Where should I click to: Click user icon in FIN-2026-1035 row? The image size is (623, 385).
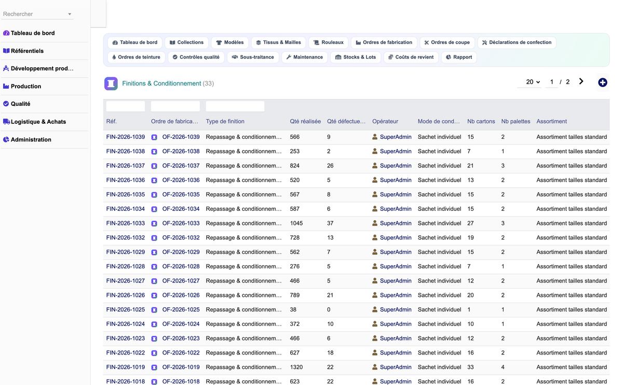[375, 194]
